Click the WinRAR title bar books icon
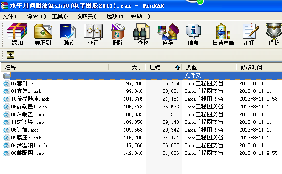Screen dimensions: 282x174 click(4, 5)
